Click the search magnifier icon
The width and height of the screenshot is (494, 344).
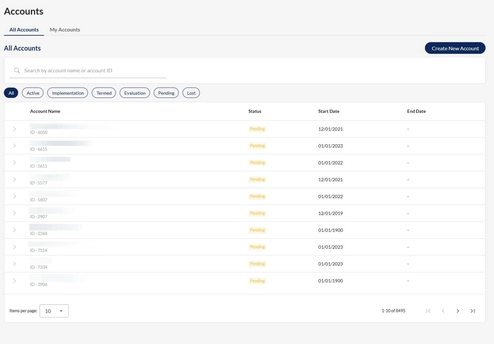pos(17,71)
